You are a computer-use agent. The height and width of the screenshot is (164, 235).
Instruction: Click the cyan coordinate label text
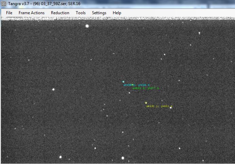click(137, 85)
